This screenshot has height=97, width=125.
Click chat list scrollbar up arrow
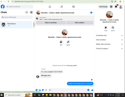click(x=34, y=22)
